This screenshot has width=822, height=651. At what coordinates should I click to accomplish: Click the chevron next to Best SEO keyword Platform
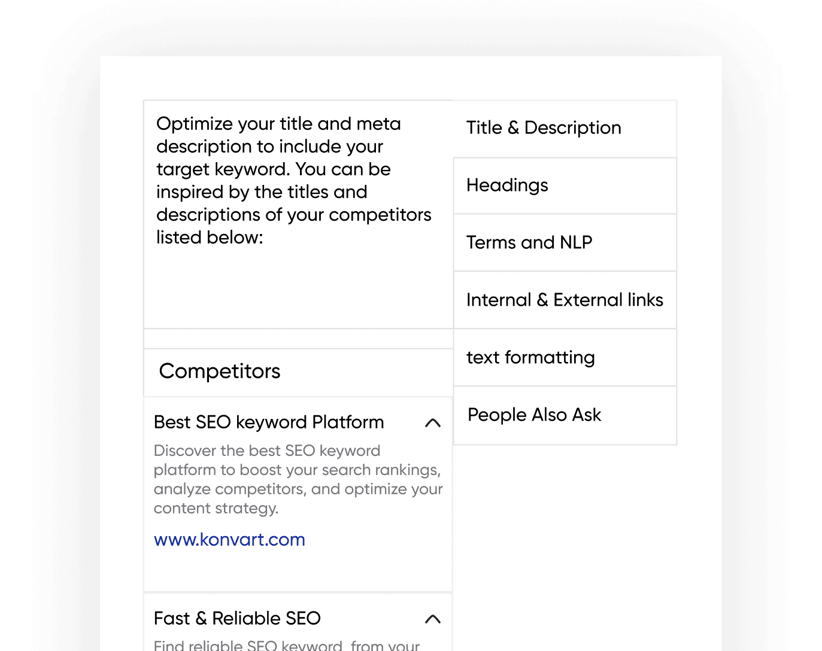pos(433,422)
